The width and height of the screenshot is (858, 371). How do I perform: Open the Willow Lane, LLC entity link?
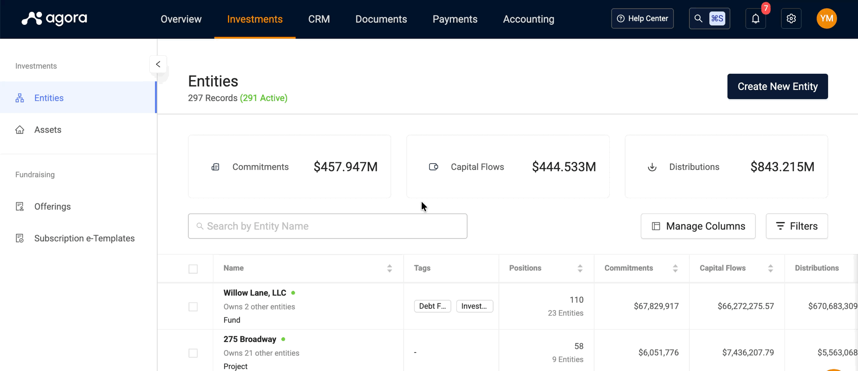[255, 293]
